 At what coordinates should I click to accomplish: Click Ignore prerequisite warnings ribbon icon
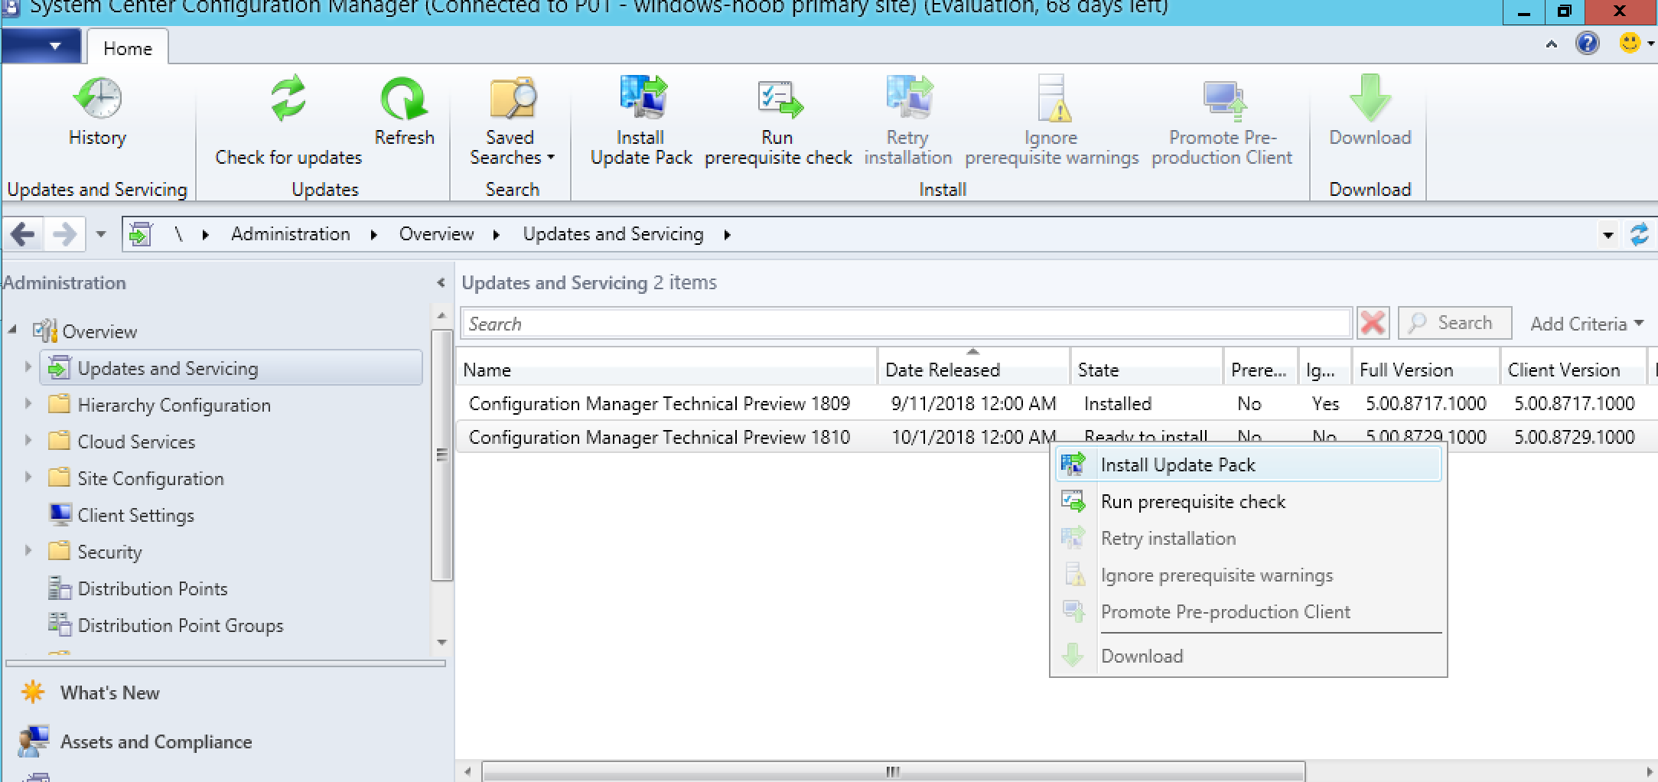click(1051, 121)
